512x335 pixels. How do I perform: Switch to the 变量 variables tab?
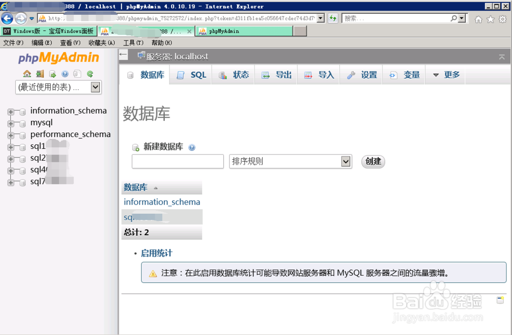[x=404, y=75]
